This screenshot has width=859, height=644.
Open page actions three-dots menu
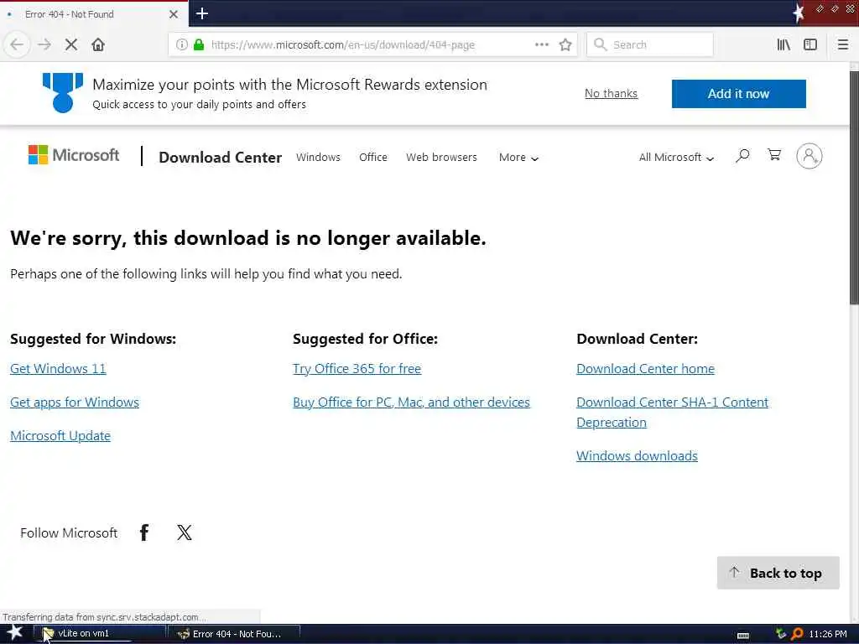click(x=542, y=44)
